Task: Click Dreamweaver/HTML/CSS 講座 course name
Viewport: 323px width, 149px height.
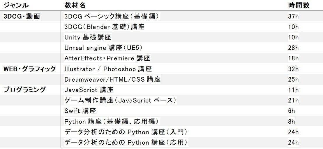Action: coord(112,80)
